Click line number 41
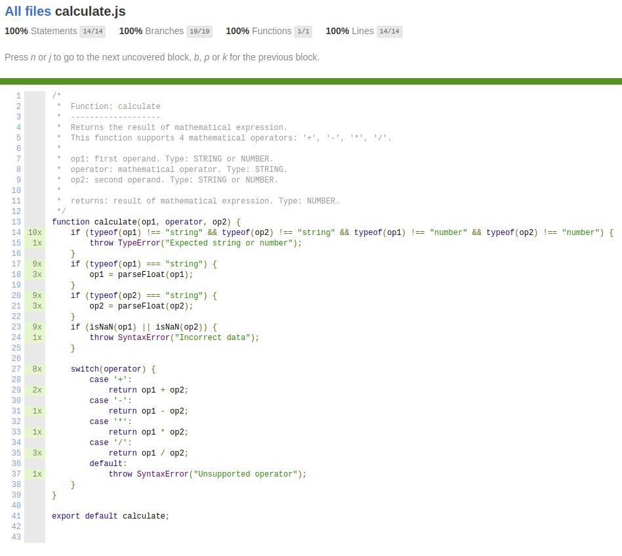This screenshot has width=622, height=556. [16, 516]
